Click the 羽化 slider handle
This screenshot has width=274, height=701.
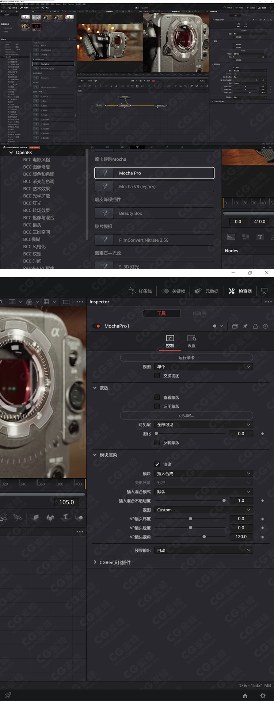click(156, 434)
